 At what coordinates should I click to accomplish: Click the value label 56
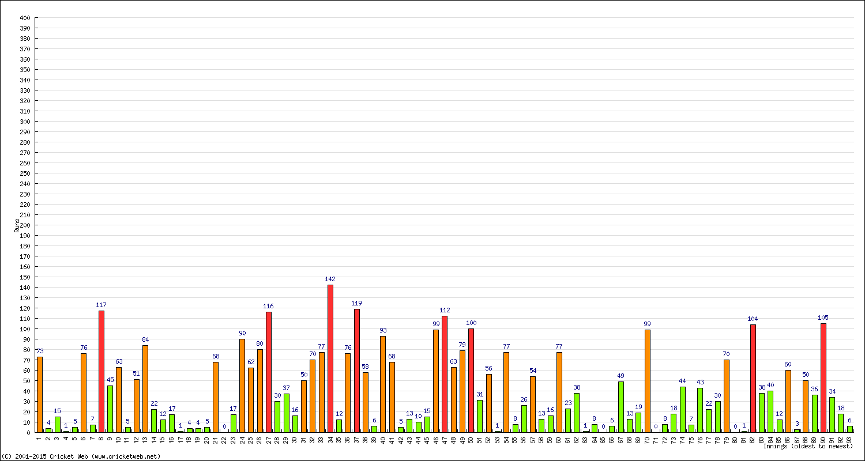[488, 368]
